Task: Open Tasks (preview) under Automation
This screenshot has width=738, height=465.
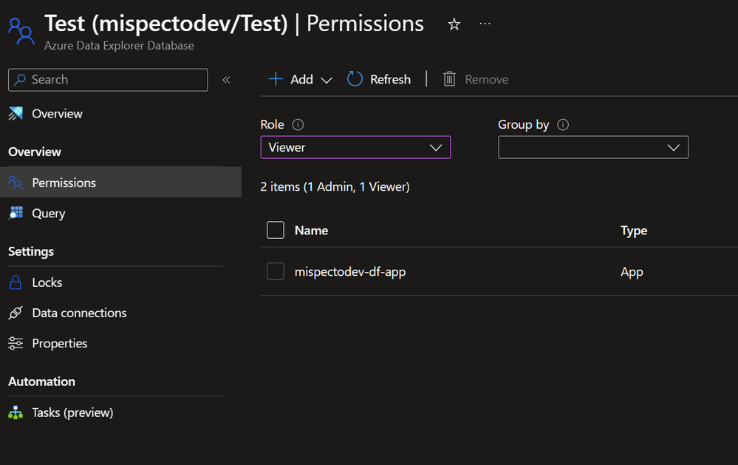Action: (x=72, y=413)
